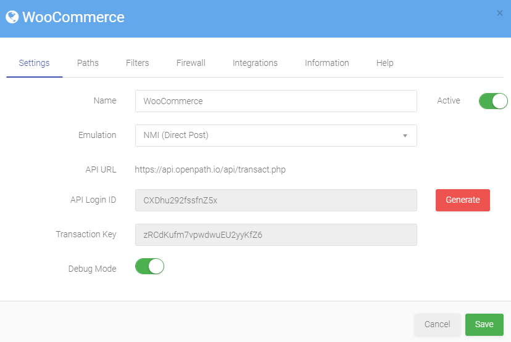This screenshot has width=511, height=342.
Task: Click the Name label
Action: click(105, 100)
